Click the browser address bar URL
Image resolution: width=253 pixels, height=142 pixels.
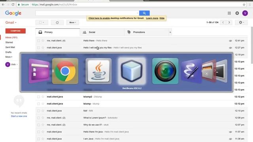55,5
